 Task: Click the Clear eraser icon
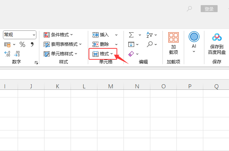pos(131,54)
